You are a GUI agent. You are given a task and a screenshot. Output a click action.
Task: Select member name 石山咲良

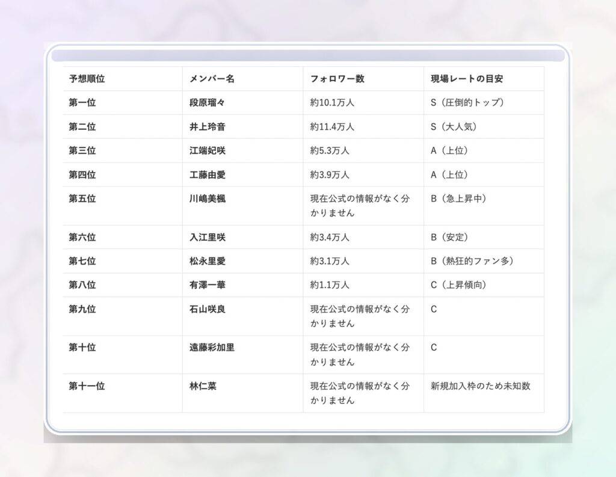[208, 309]
